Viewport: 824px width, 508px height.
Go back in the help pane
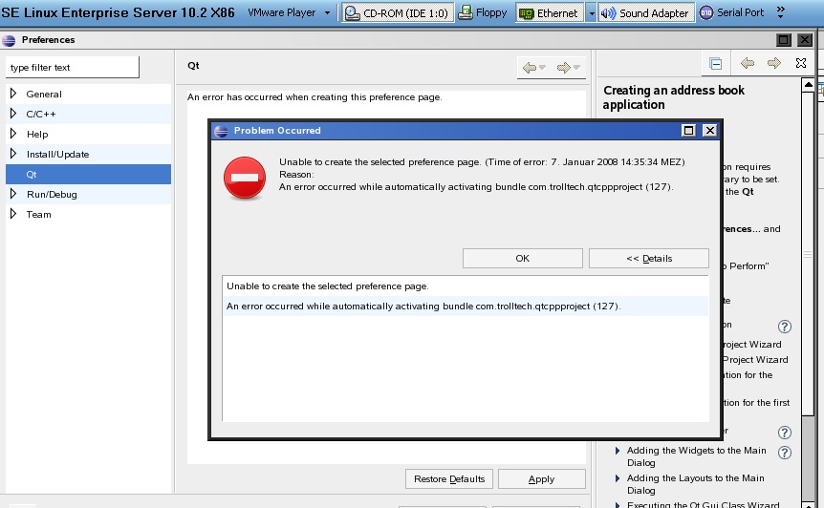(x=748, y=63)
